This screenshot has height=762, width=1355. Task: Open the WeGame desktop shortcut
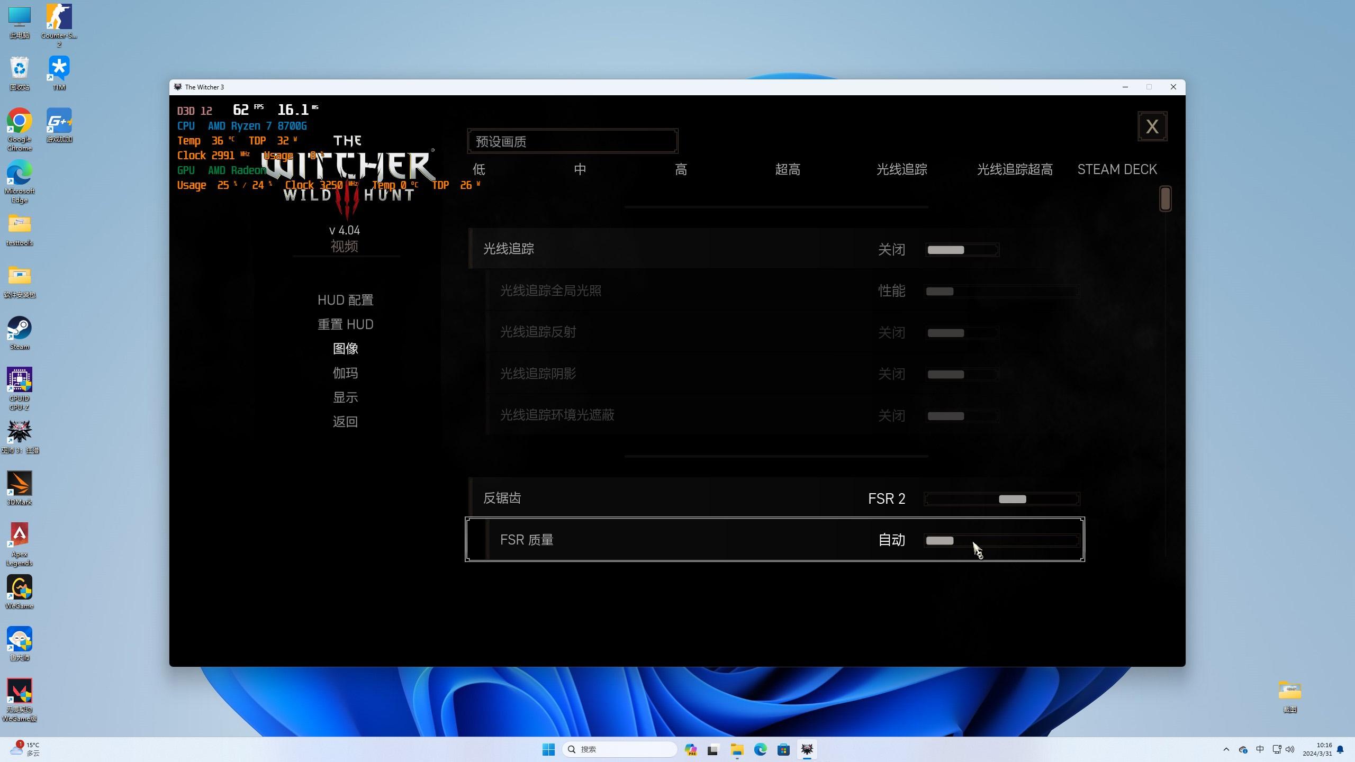pos(20,592)
